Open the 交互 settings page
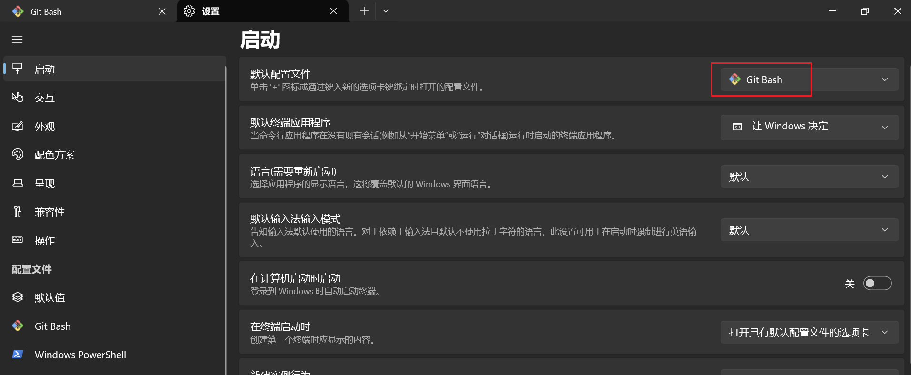The width and height of the screenshot is (911, 375). click(114, 98)
